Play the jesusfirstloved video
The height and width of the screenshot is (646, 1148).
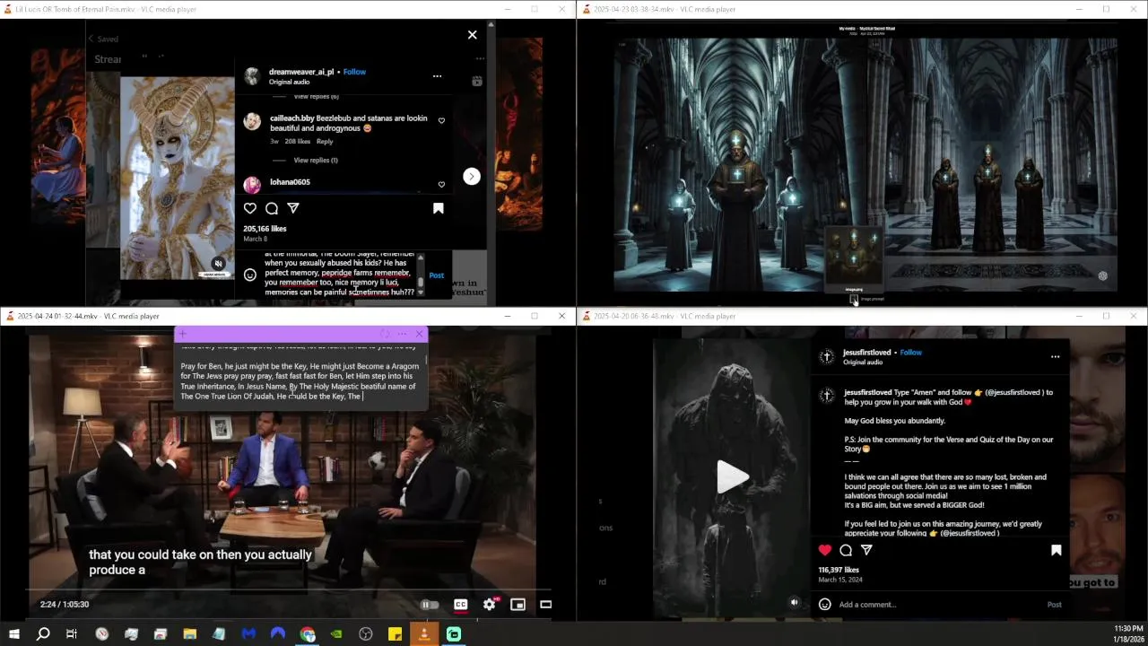coord(733,476)
